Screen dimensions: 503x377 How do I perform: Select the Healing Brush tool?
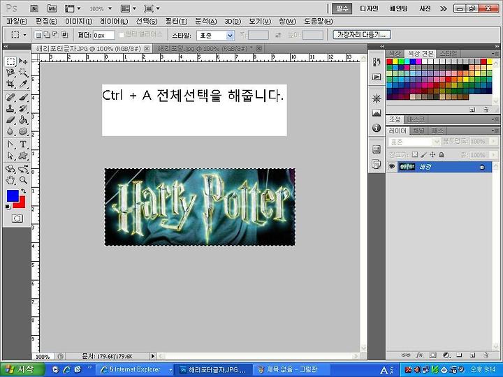coord(10,97)
